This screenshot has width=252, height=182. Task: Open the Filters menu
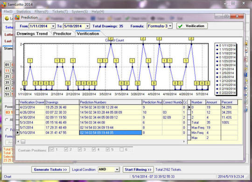coord(42,12)
